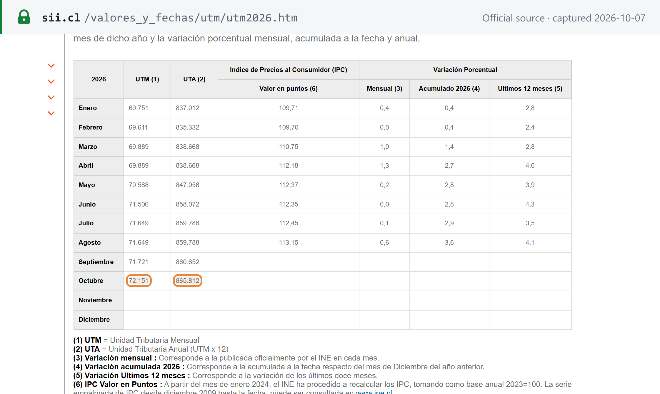Image resolution: width=660 pixels, height=394 pixels.
Task: Click the Febrero UTA value 835.332
Action: click(187, 127)
